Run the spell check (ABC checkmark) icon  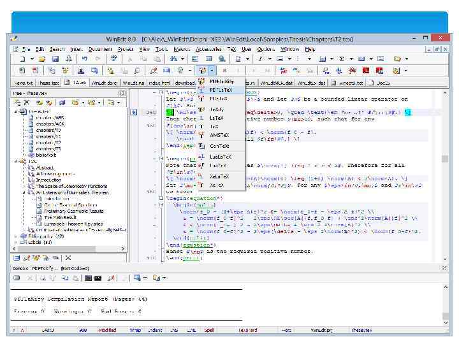pos(114,59)
